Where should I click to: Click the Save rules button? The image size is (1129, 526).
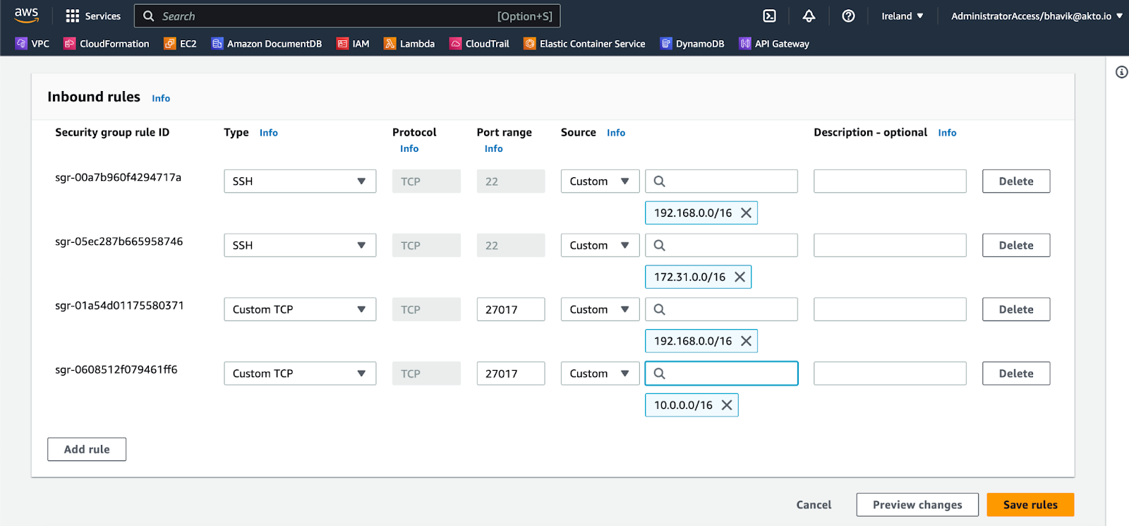coord(1030,505)
